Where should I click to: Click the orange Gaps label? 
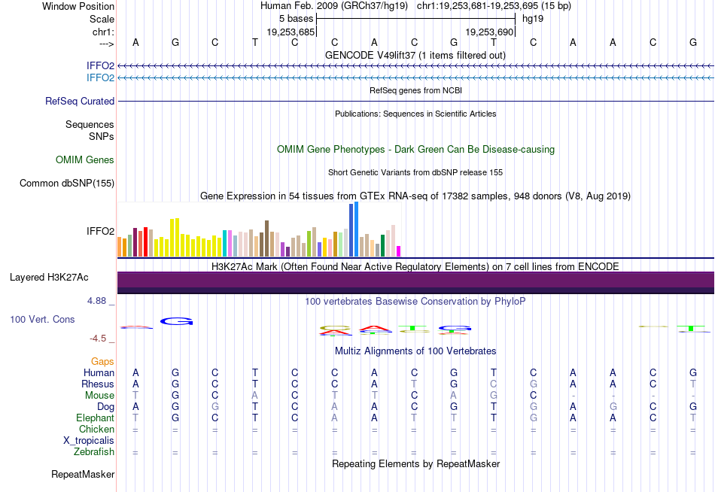coord(102,362)
